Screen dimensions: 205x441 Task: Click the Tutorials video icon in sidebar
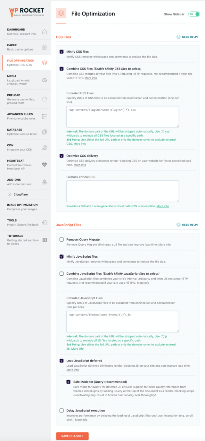coord(45,240)
